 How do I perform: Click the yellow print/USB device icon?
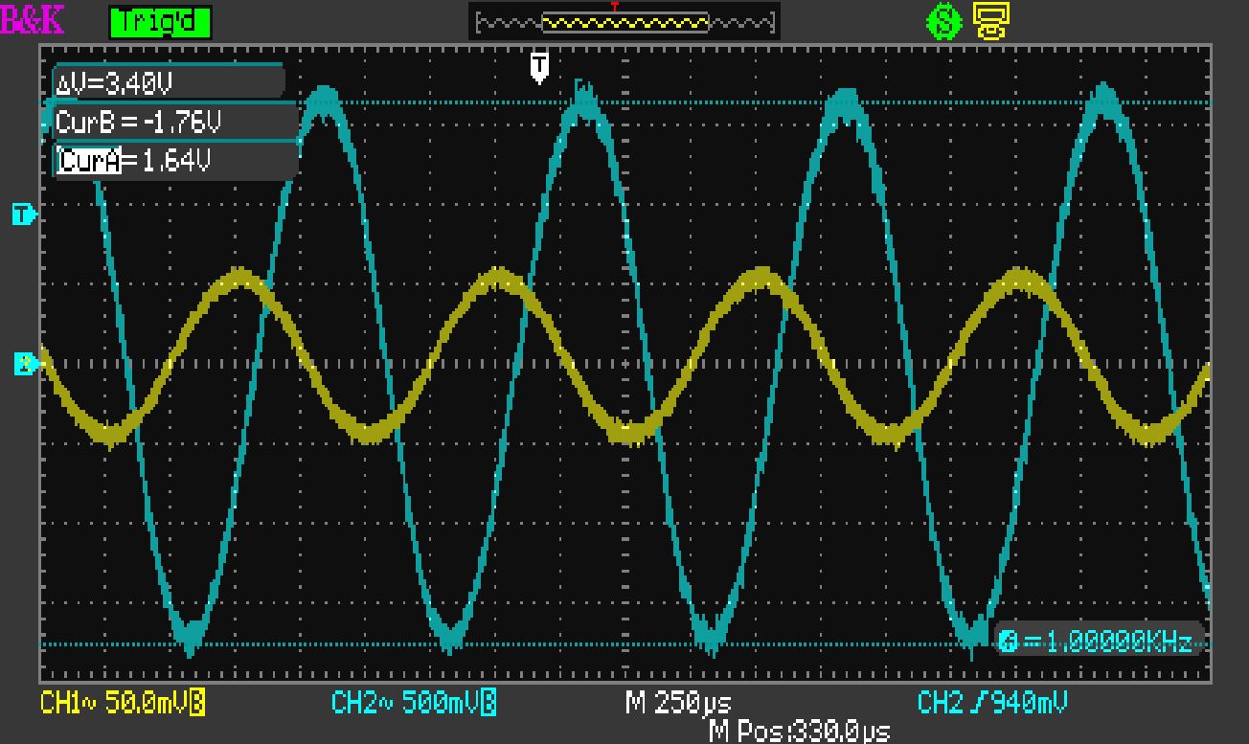[x=991, y=21]
